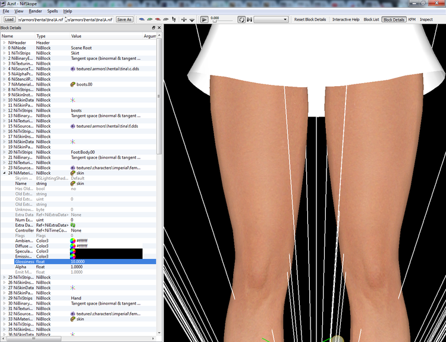Activate Walk view footprints icon

tap(174, 20)
